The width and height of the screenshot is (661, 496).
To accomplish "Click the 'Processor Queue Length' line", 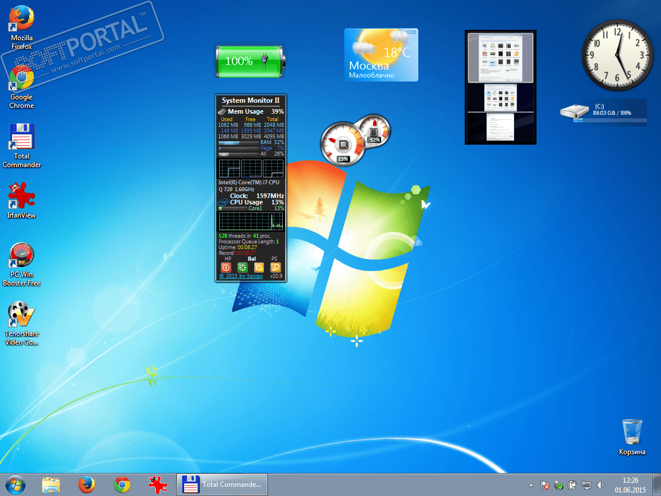I will click(x=248, y=242).
